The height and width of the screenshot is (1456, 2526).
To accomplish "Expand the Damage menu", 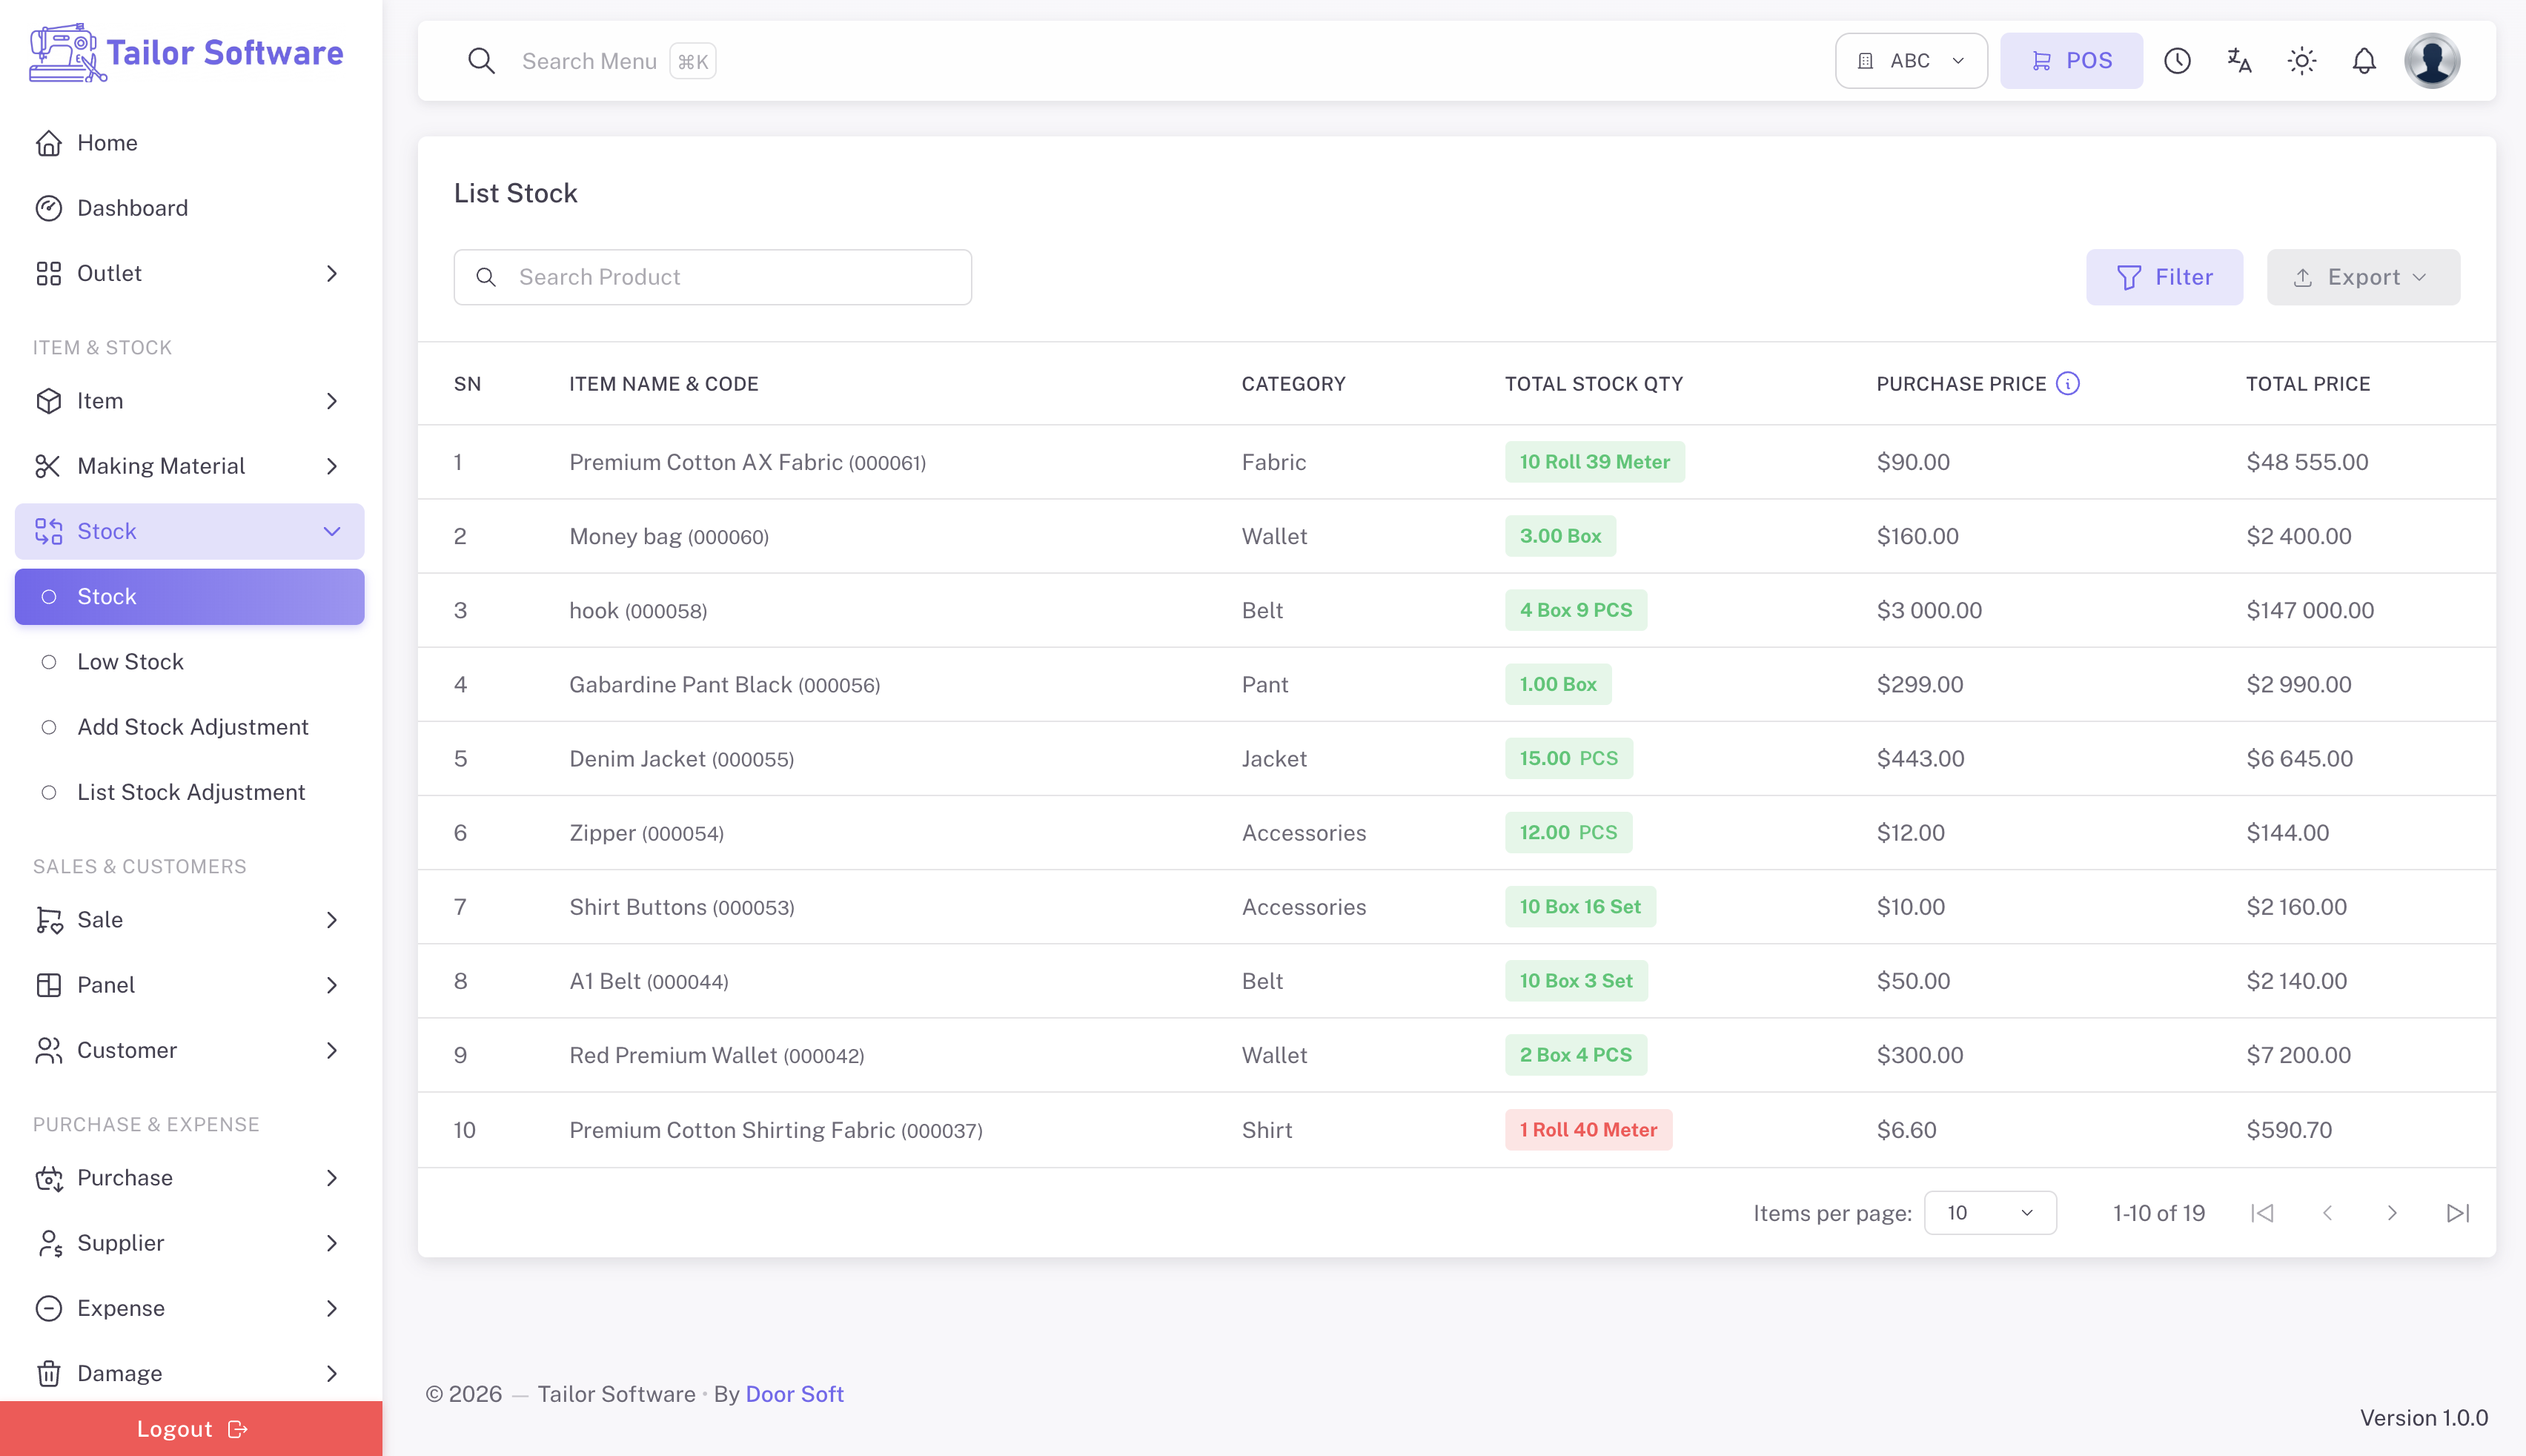I will pos(189,1373).
